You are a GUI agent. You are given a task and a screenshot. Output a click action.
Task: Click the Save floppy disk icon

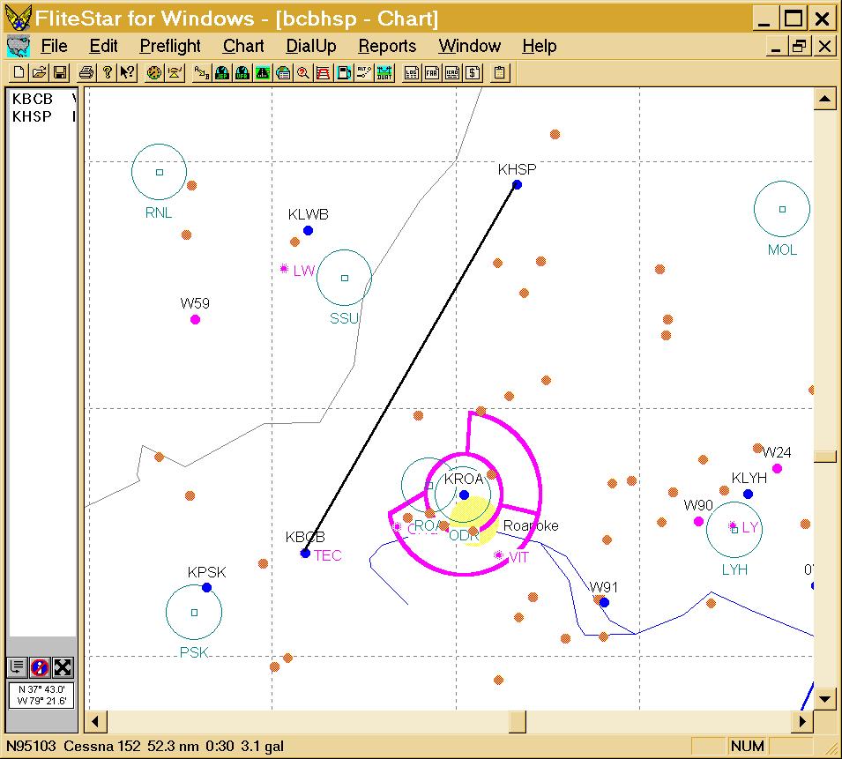click(60, 72)
